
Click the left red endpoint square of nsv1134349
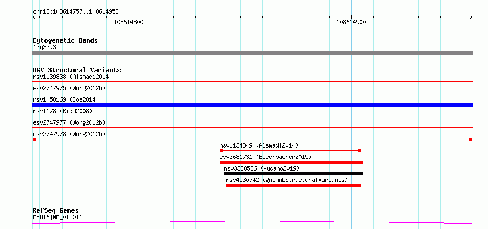(222, 151)
